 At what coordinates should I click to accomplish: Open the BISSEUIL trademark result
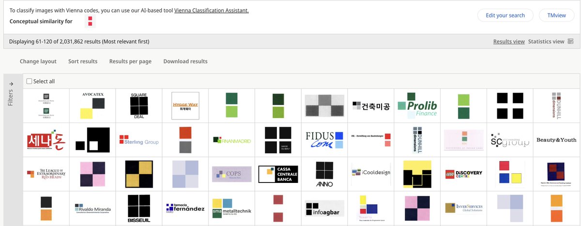pos(139,208)
